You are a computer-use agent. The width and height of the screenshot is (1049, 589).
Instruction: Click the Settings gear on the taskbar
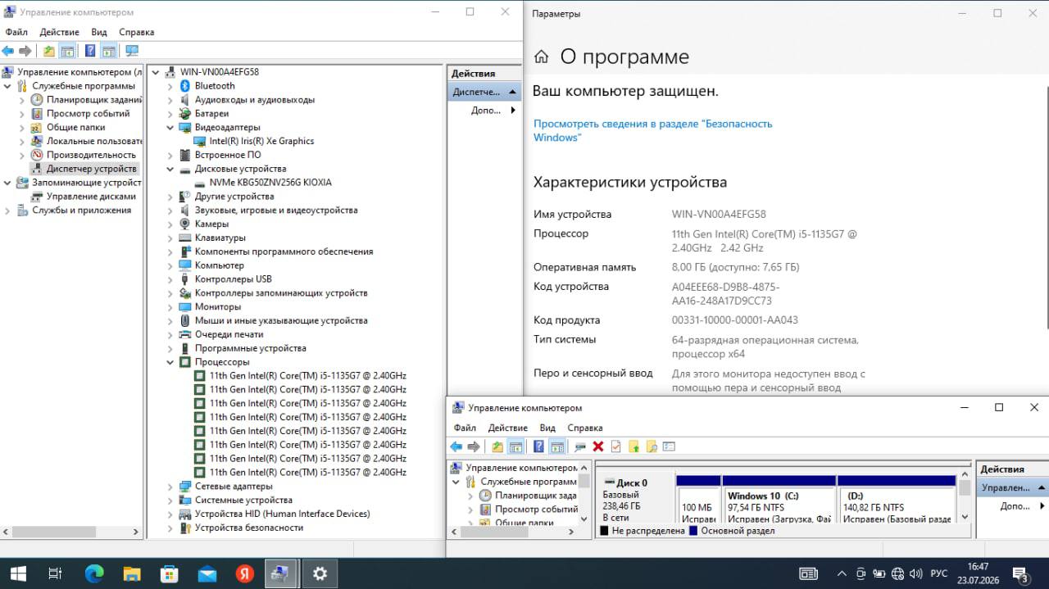320,573
